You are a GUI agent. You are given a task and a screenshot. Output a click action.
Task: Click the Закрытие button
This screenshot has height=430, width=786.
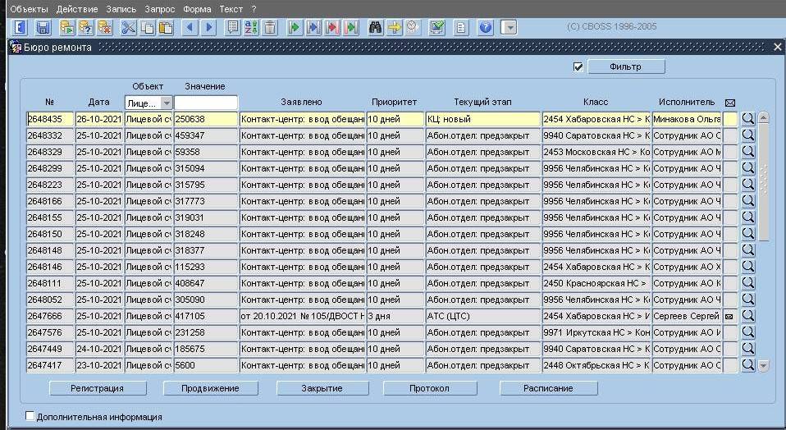pyautogui.click(x=322, y=388)
